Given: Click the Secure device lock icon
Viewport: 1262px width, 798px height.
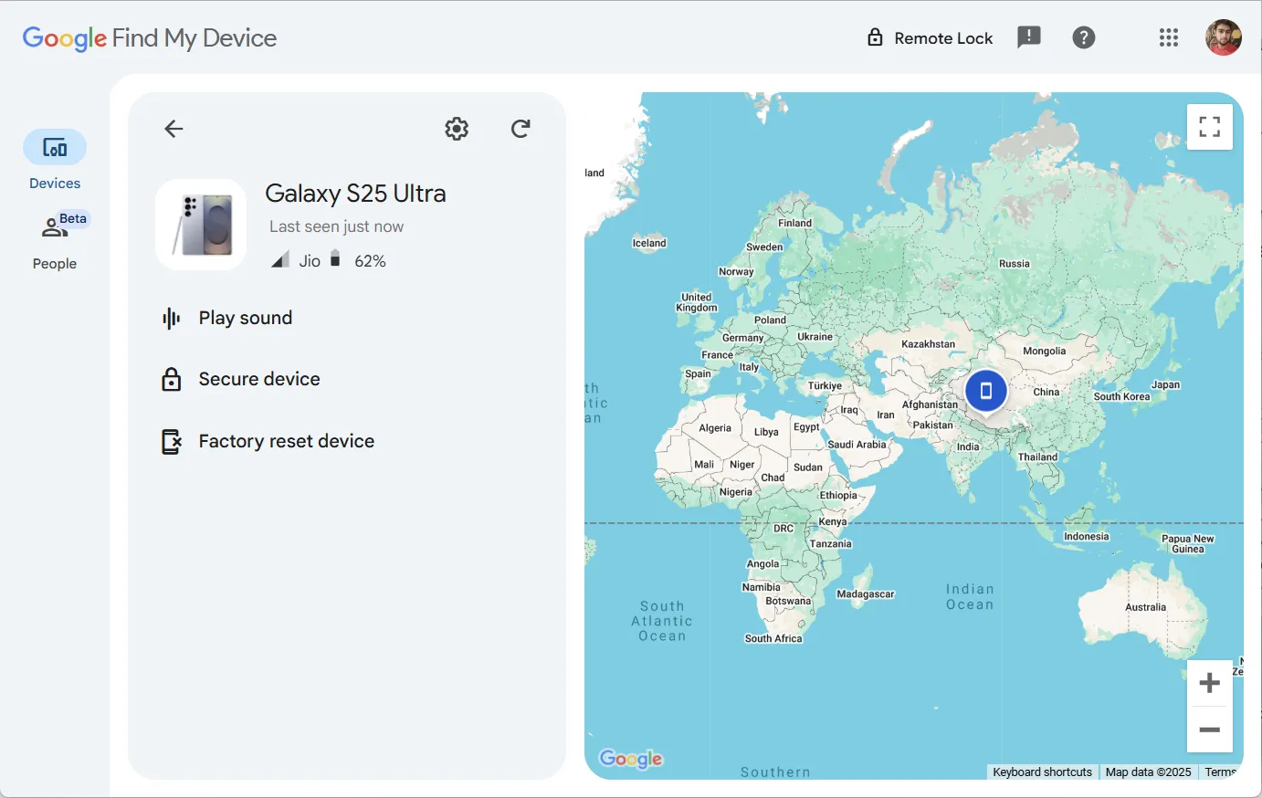Looking at the screenshot, I should click(x=172, y=379).
